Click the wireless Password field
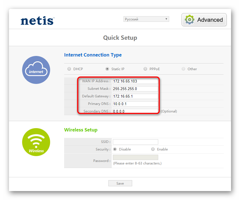 135,157
